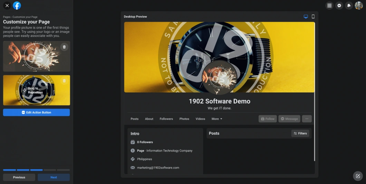
Task: Open the Posts Filters button
Action: 300,133
